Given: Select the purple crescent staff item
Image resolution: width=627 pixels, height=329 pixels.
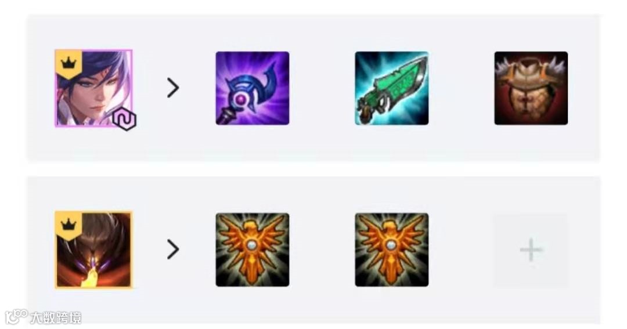Looking at the screenshot, I should [253, 88].
